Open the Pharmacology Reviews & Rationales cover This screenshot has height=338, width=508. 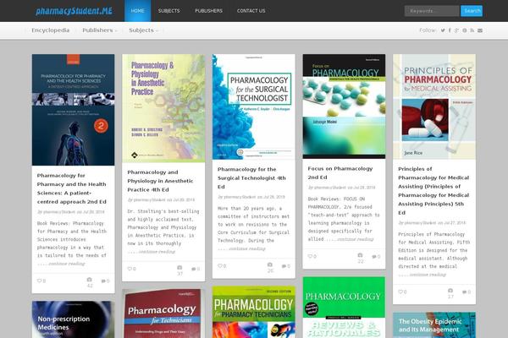(x=344, y=308)
